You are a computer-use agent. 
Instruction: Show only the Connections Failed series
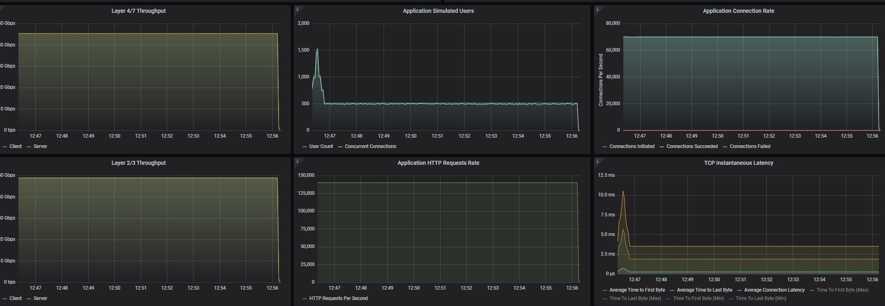pos(750,146)
